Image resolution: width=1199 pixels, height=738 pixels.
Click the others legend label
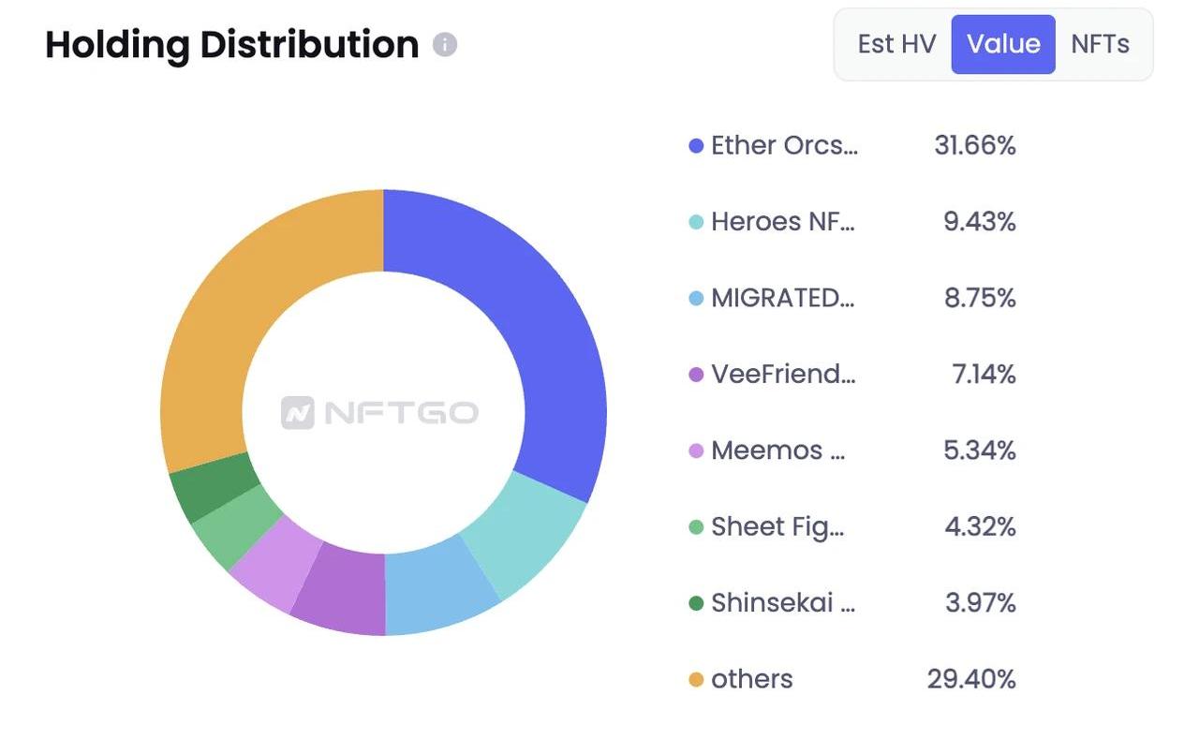point(751,680)
